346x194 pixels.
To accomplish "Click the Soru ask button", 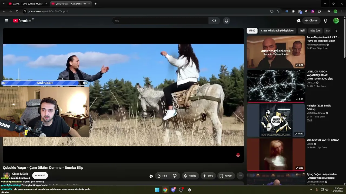I will tap(208, 176).
